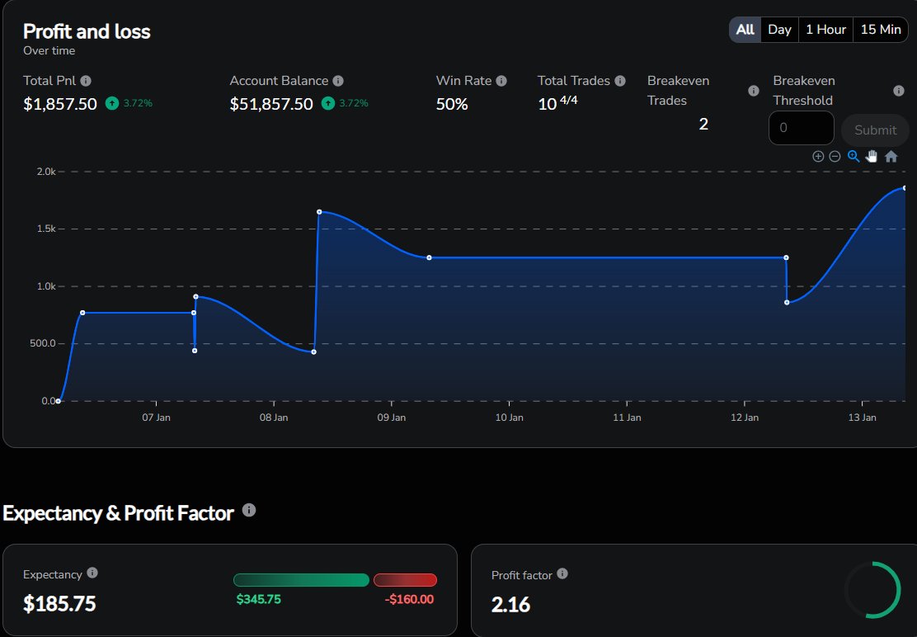Click the 13 Jan axis label
The width and height of the screenshot is (917, 637).
862,418
